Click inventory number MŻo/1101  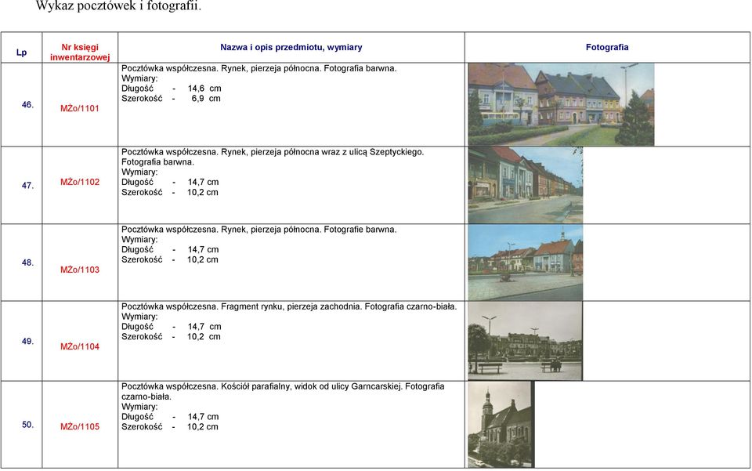click(x=80, y=108)
